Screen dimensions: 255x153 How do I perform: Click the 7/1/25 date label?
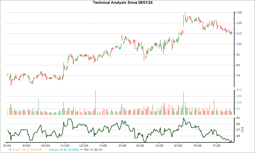216,146
